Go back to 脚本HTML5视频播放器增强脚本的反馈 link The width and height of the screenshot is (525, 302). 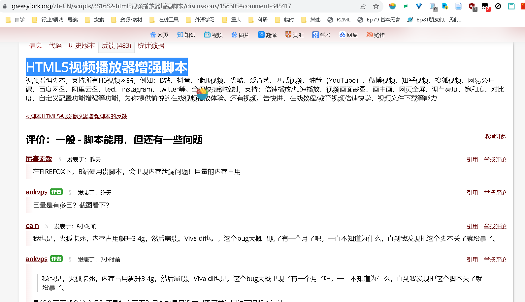coord(77,116)
